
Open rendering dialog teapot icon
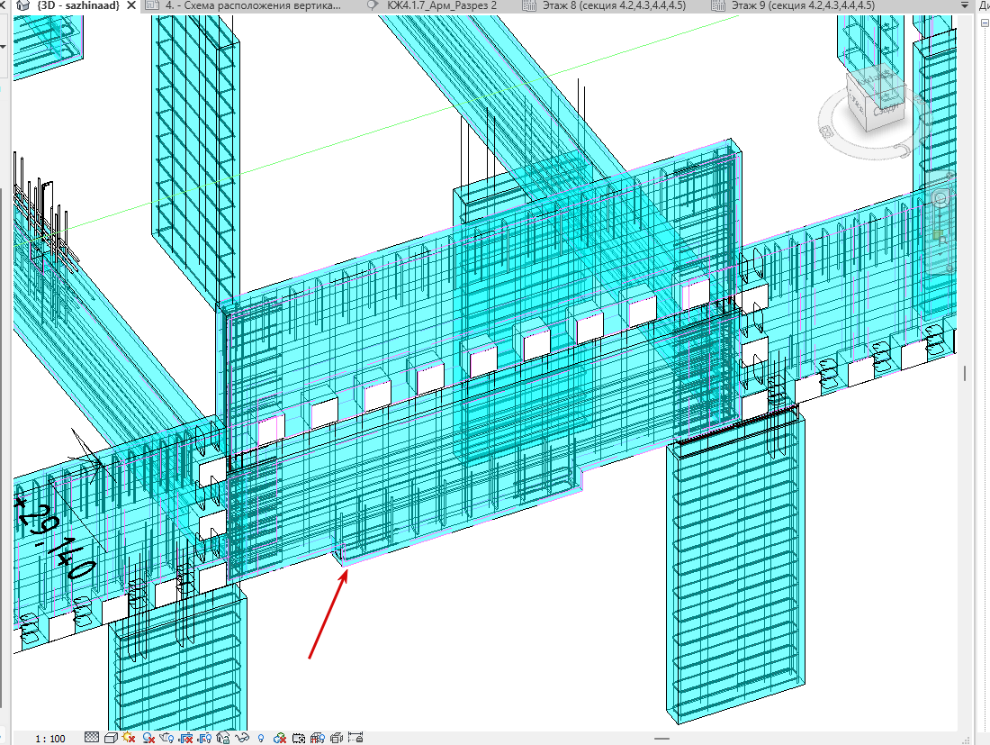(x=166, y=738)
